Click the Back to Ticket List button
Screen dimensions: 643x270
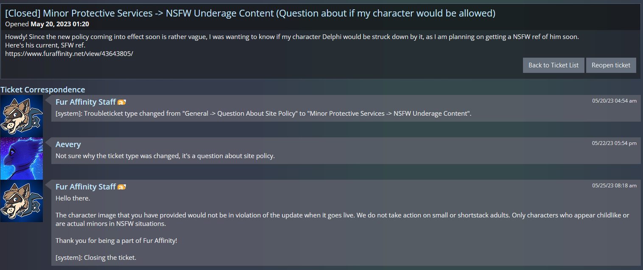553,65
